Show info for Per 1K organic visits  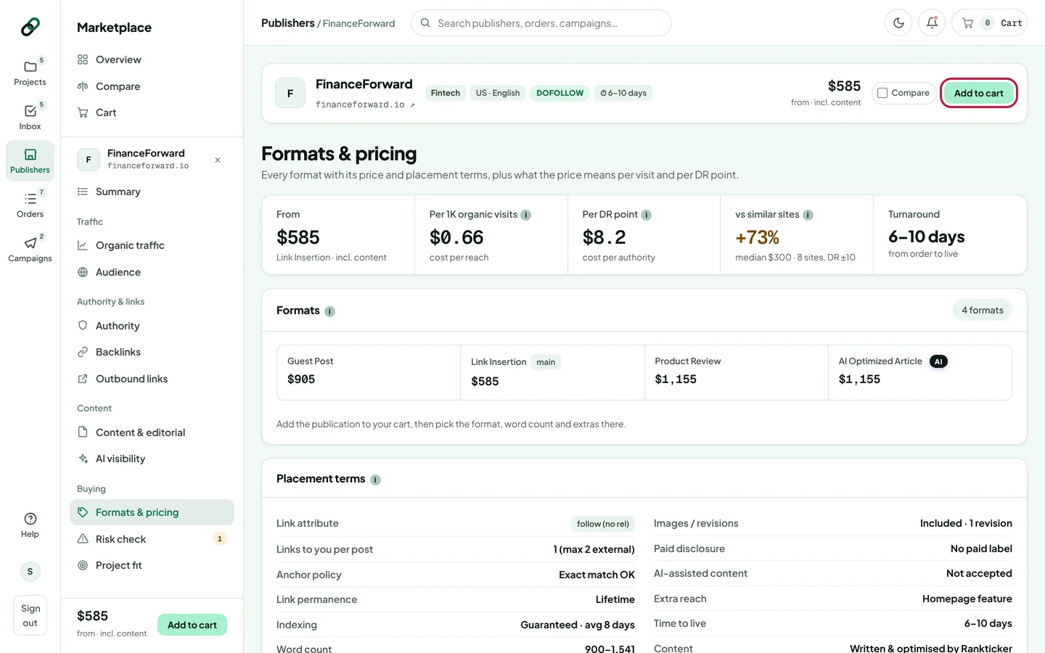[526, 215]
